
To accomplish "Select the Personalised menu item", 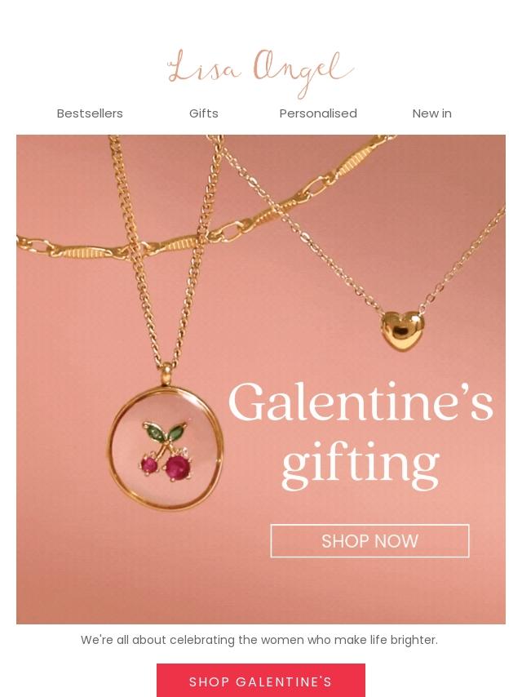I will point(318,113).
